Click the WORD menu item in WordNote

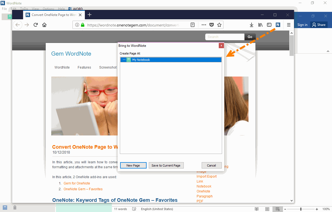point(75,9)
